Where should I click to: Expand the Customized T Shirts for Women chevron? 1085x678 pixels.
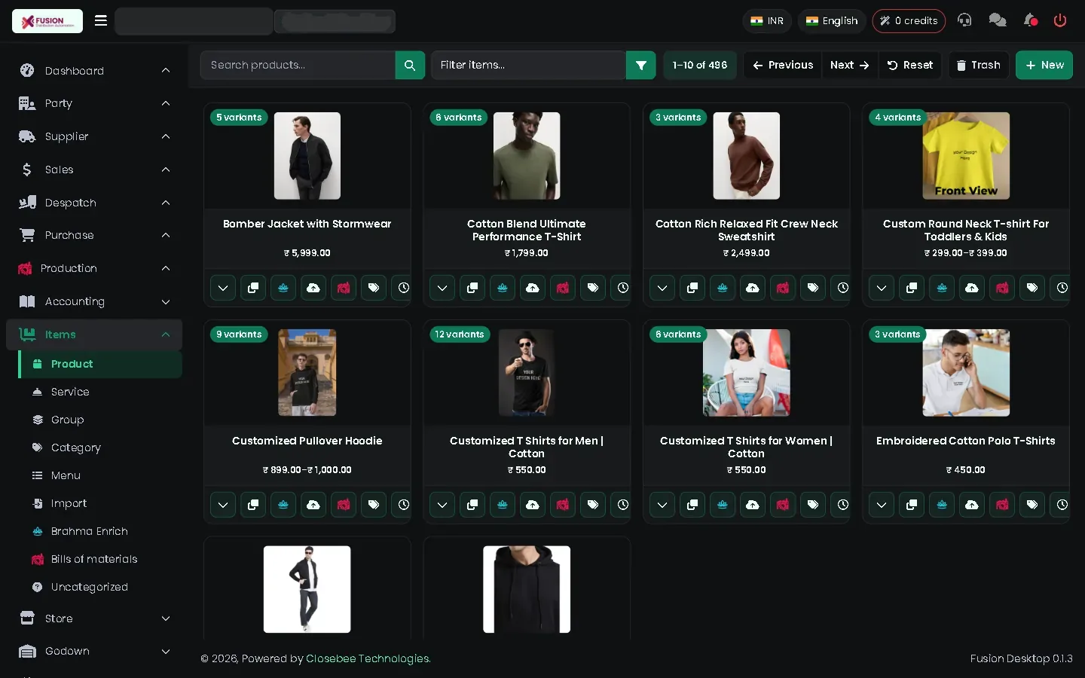(662, 505)
